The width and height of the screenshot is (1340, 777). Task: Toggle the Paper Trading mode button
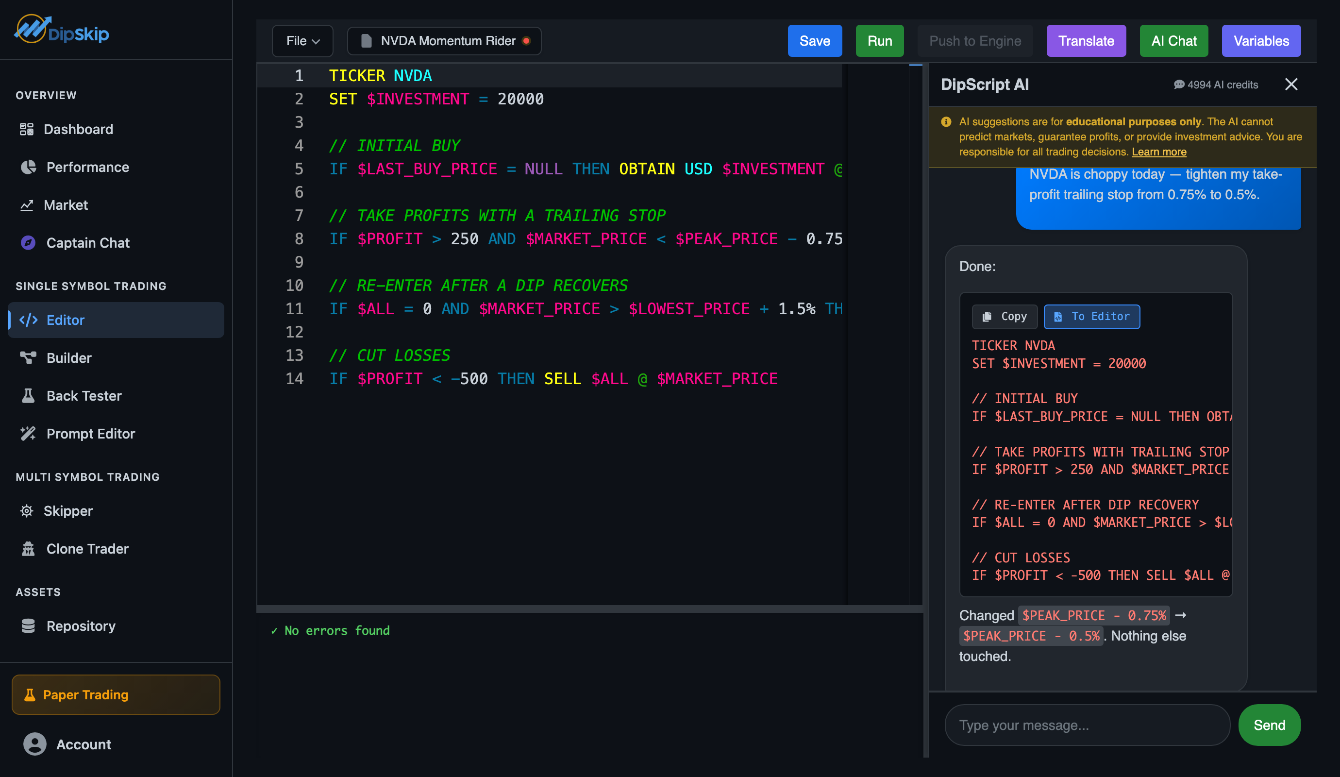(x=116, y=694)
